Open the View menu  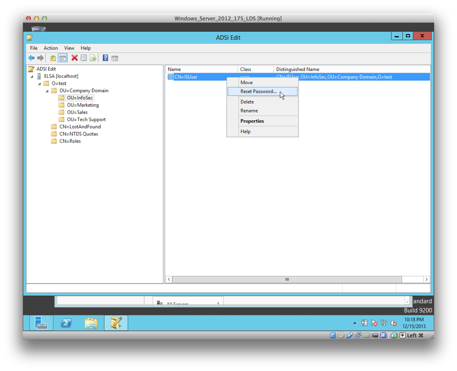(69, 48)
